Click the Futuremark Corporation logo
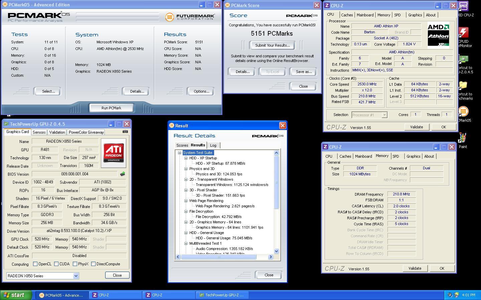The width and height of the screenshot is (481, 300). (190, 17)
